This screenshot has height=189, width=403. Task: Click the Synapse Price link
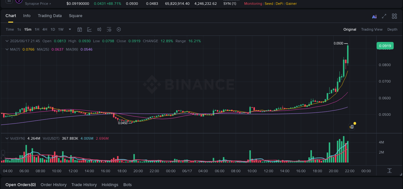tap(38, 4)
